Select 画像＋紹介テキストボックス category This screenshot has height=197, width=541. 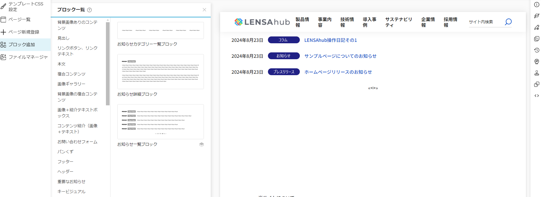(77, 113)
